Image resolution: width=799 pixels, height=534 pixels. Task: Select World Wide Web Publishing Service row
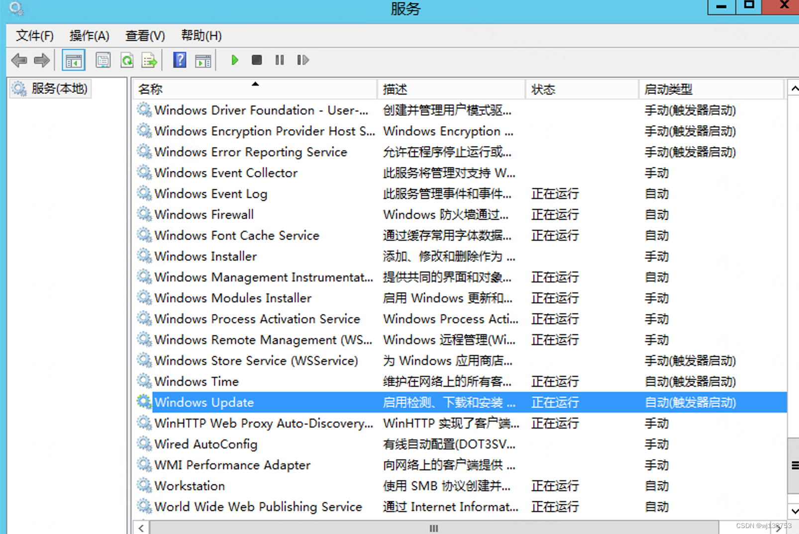coord(461,507)
